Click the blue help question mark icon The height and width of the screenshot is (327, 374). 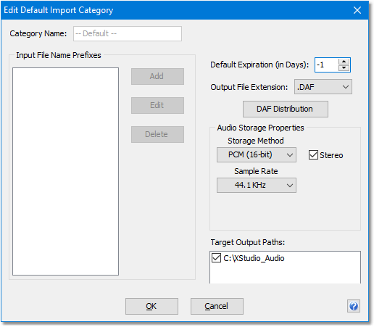click(354, 306)
